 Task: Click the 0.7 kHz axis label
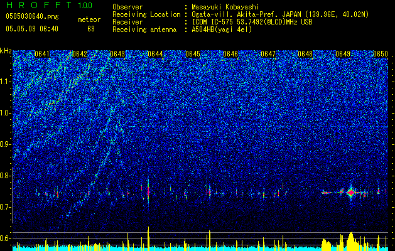tap(6, 207)
